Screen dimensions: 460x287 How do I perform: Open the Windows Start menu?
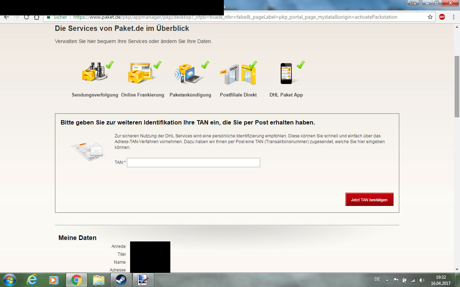click(9, 280)
